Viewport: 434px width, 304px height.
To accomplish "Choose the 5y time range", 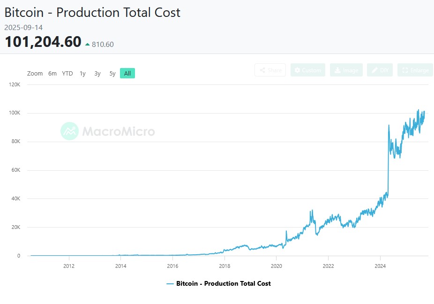I will point(112,74).
